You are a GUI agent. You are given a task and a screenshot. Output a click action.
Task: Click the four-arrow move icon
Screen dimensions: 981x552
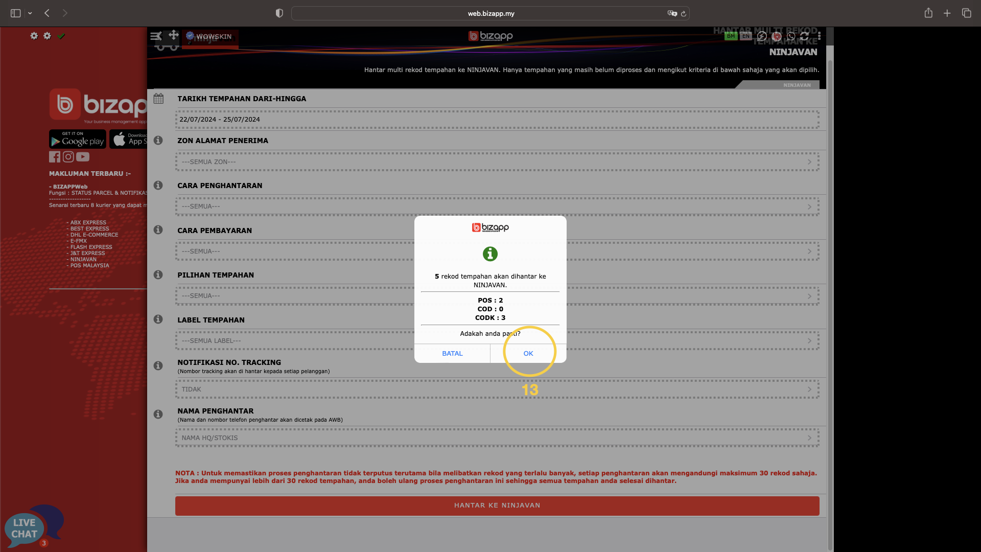point(174,35)
